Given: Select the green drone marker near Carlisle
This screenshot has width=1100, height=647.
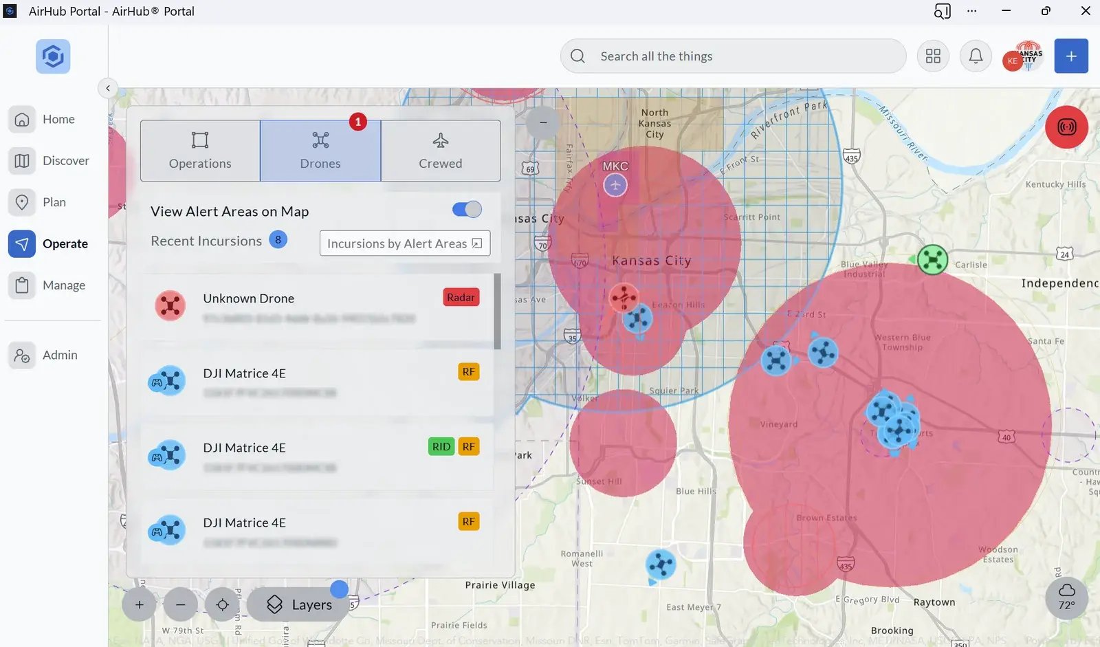Looking at the screenshot, I should pos(932,259).
